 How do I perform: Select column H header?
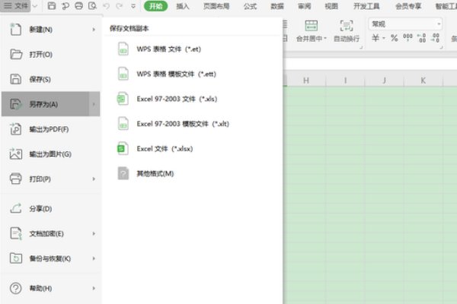pos(306,81)
